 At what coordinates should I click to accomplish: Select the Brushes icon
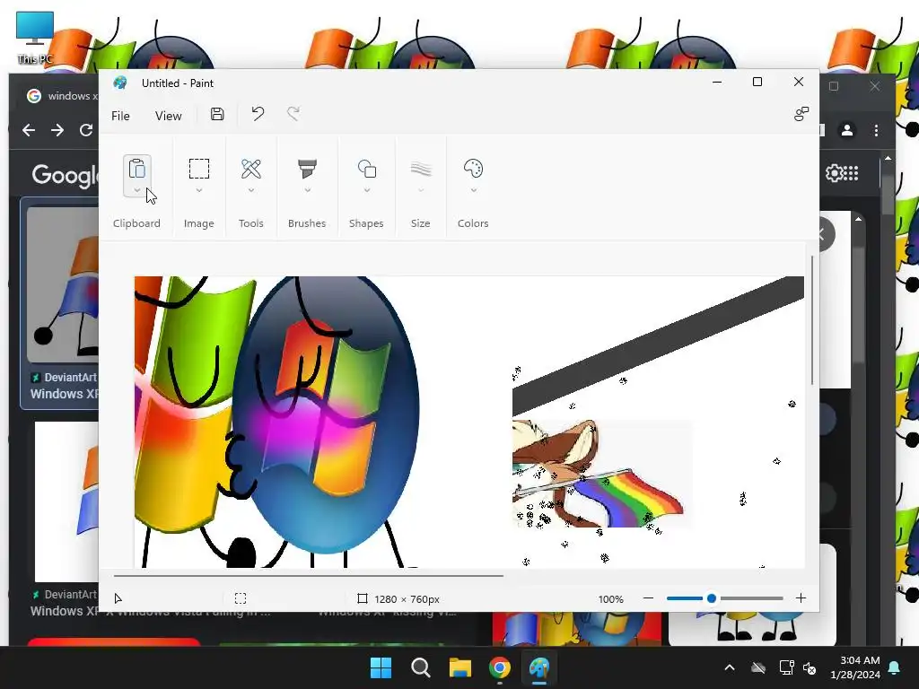(307, 169)
